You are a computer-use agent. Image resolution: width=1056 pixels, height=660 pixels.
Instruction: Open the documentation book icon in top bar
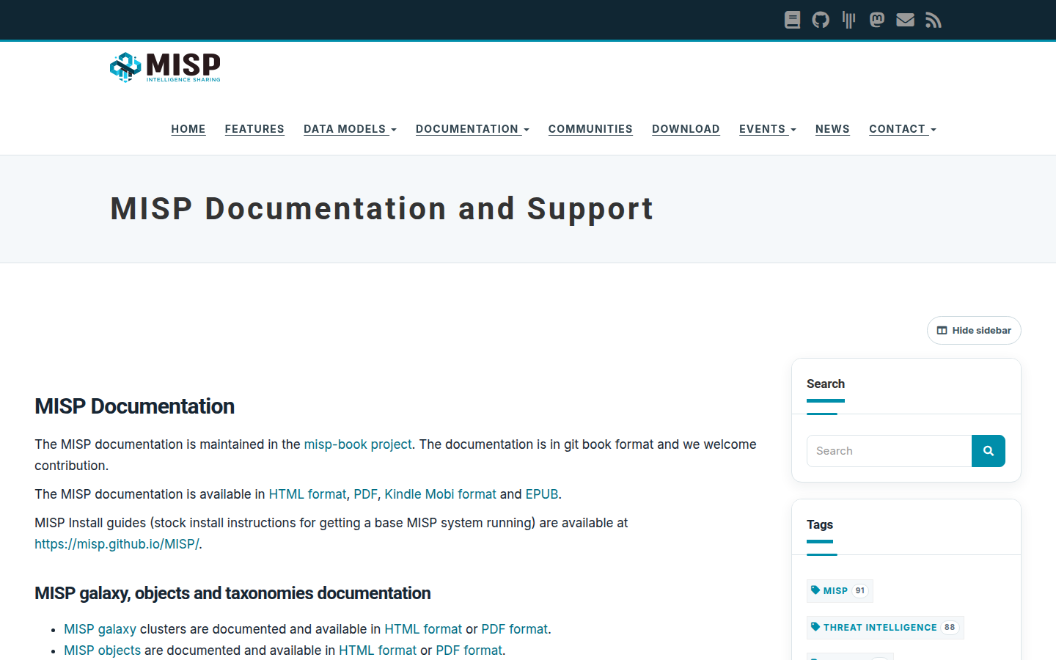point(792,20)
